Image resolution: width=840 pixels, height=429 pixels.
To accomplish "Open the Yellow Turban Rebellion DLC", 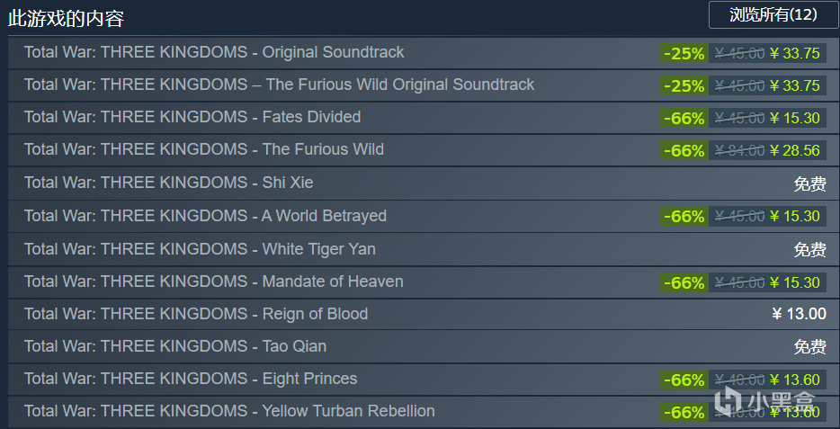I will (229, 411).
